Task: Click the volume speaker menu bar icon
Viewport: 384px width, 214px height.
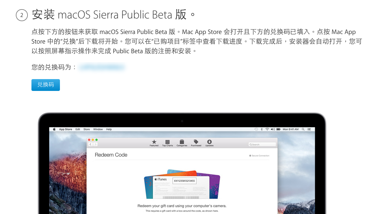Action: pyautogui.click(x=273, y=129)
